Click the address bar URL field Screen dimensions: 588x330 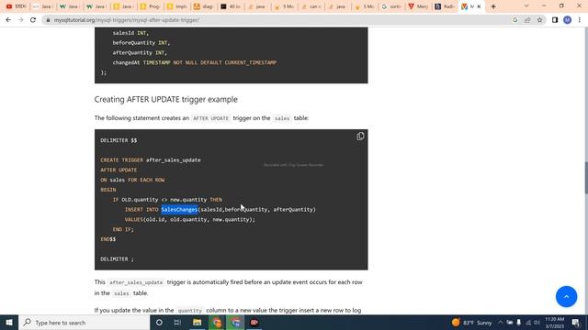click(277, 20)
